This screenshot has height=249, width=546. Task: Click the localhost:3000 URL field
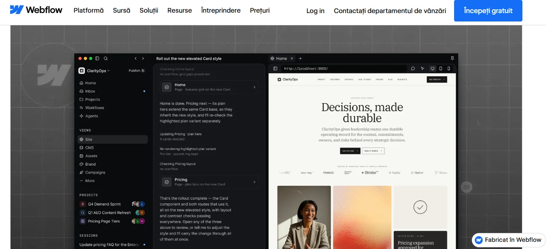click(344, 69)
